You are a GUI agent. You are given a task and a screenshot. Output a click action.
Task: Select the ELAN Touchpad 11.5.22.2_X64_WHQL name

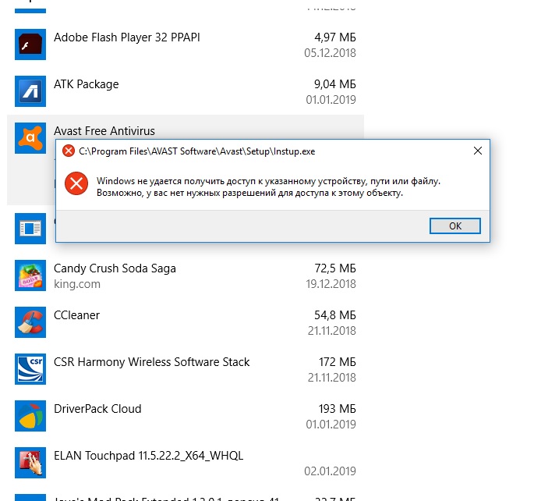point(148,456)
